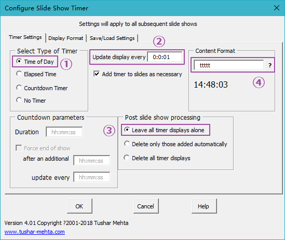Open the www.tushar-mehta.com link
This screenshot has height=240, width=285.
(35, 232)
